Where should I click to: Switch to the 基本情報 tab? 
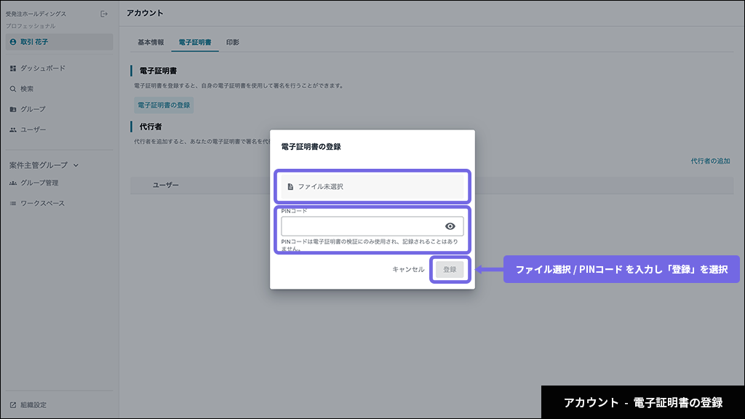tap(151, 42)
